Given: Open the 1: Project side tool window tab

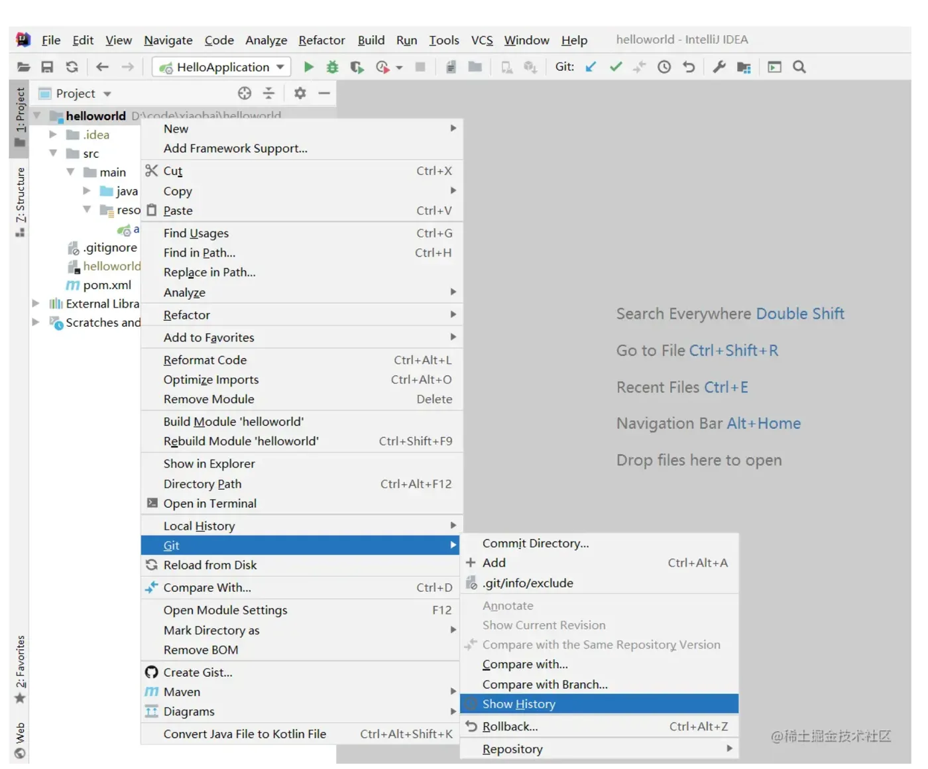Looking at the screenshot, I should pos(20,117).
